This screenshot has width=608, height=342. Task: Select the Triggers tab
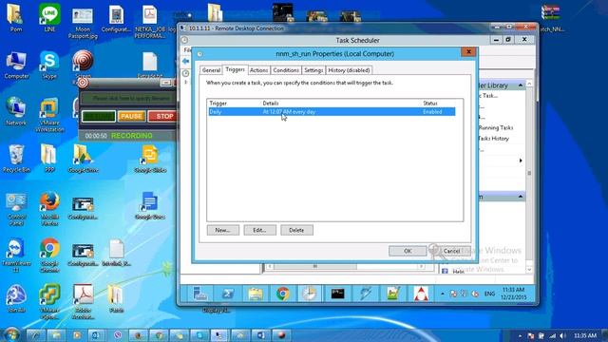235,69
